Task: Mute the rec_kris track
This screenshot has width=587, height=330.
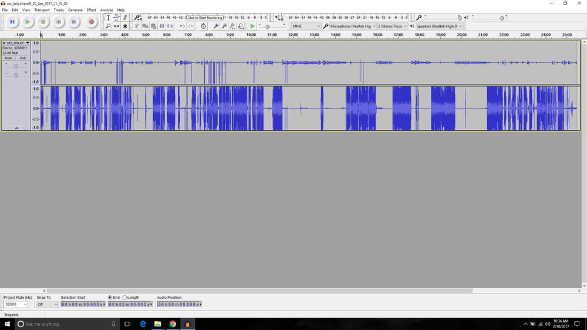Action: coord(8,58)
